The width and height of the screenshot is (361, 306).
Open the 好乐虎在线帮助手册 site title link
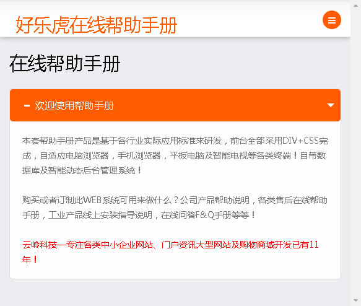pyautogui.click(x=96, y=25)
